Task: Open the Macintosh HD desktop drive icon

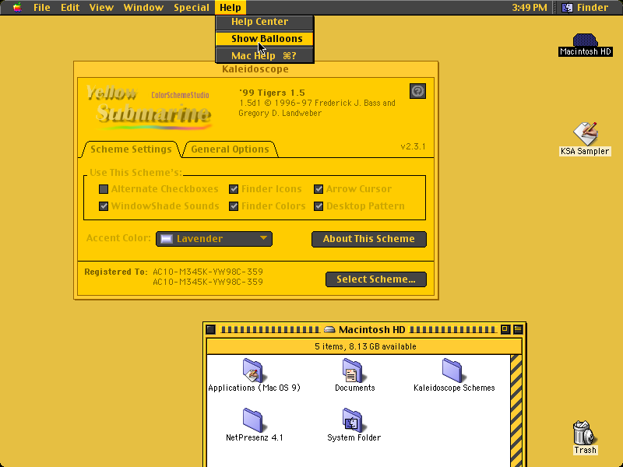Action: point(585,40)
